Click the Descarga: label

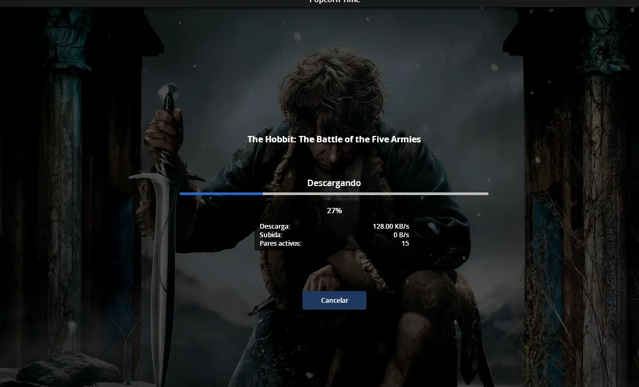tap(275, 227)
